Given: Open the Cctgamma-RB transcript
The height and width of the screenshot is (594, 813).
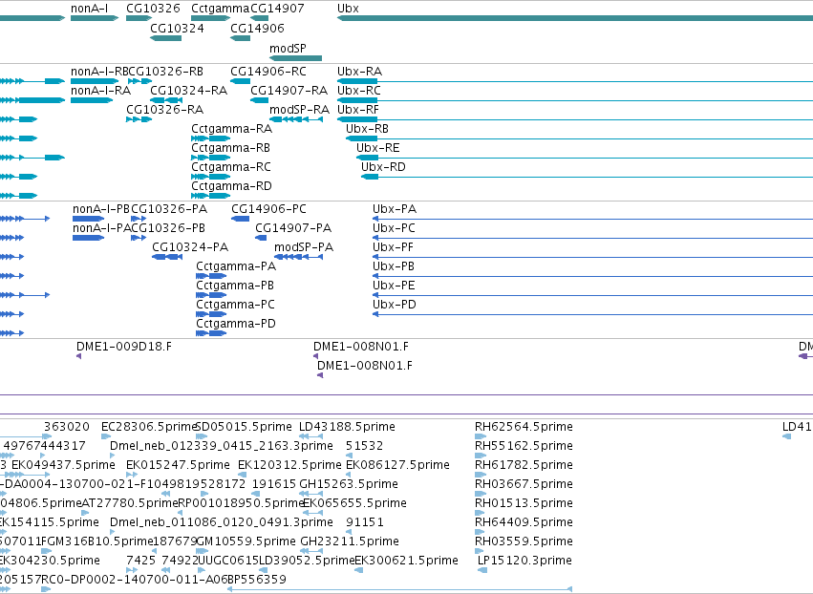Looking at the screenshot, I should 210,158.
